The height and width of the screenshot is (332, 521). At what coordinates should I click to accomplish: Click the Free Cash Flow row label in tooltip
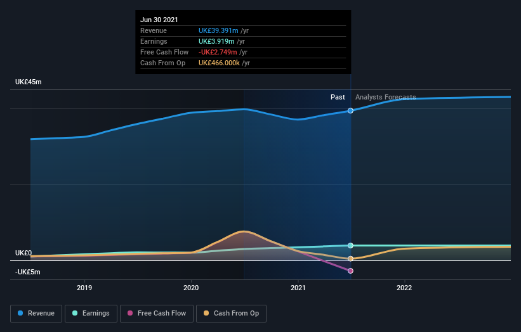click(x=164, y=52)
